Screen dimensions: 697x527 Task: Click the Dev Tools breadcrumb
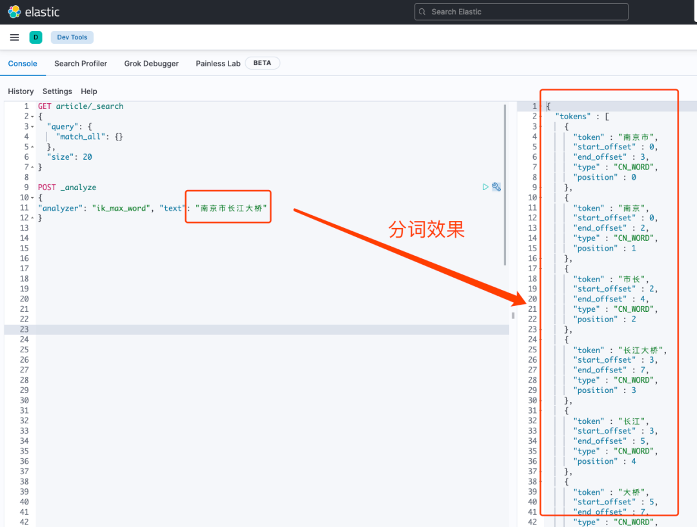click(x=72, y=37)
